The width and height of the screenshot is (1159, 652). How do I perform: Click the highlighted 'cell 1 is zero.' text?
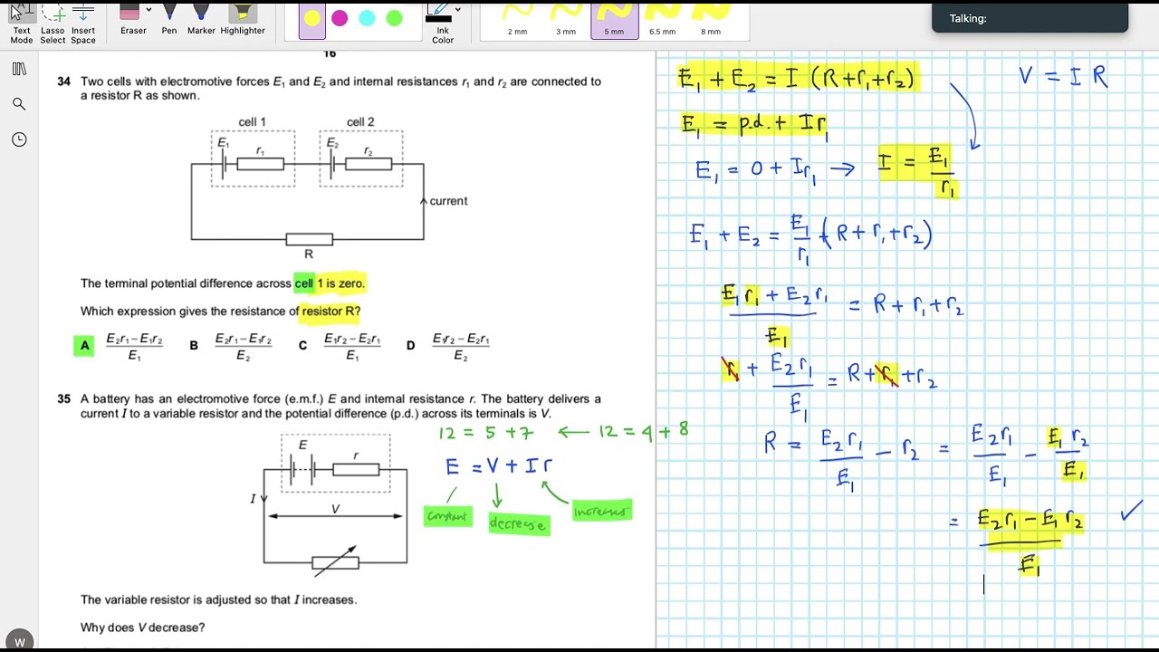[330, 283]
